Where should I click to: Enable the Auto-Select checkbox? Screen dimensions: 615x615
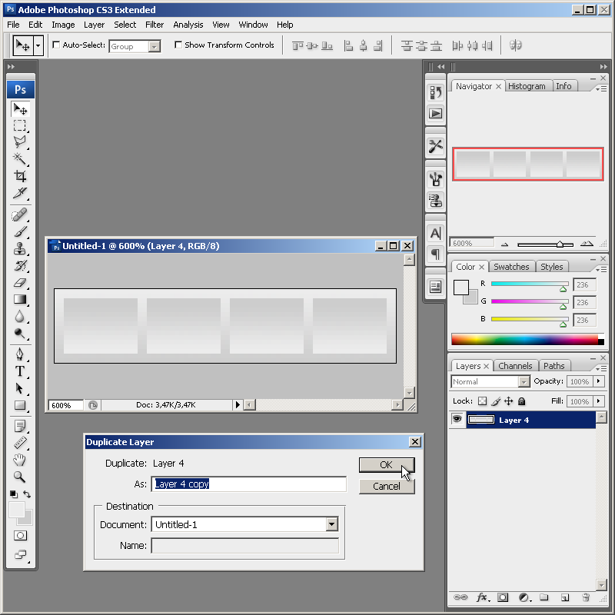coord(56,45)
